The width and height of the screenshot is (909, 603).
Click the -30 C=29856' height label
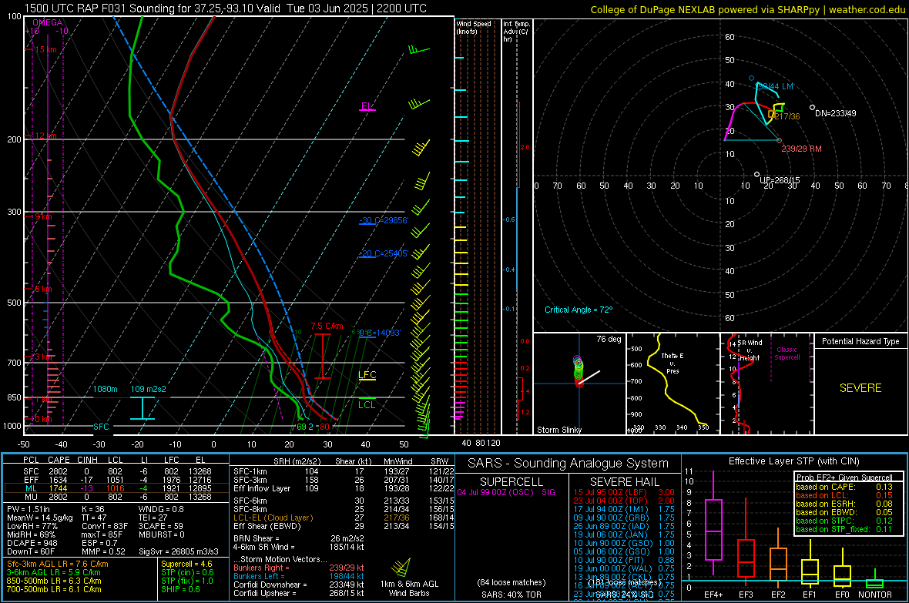(x=384, y=220)
